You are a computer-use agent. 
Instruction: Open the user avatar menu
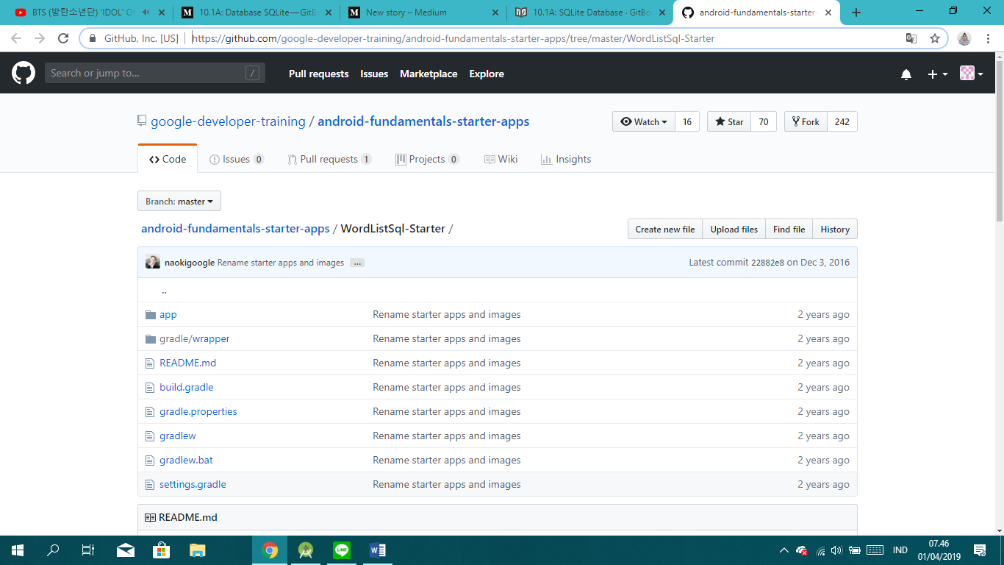tap(972, 74)
